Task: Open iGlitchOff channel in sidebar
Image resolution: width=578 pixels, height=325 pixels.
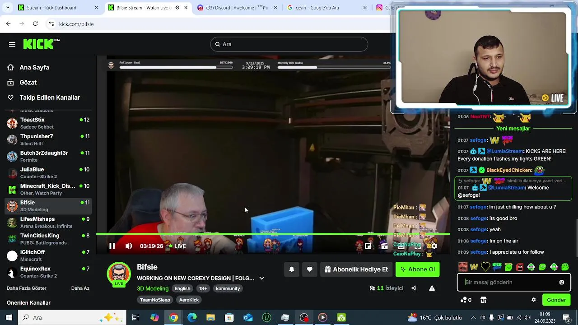Action: click(x=48, y=255)
